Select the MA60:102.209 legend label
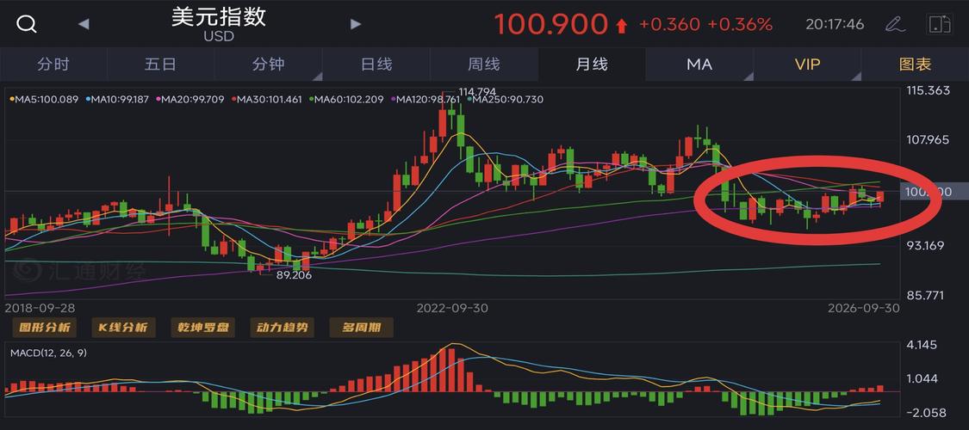Viewport: 969px width, 430px height. coord(347,99)
